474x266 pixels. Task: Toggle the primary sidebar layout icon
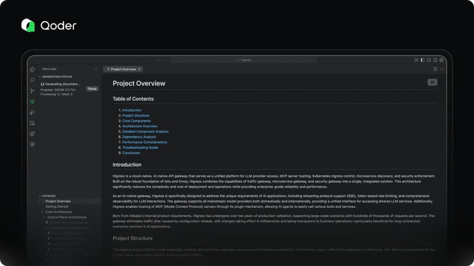[422, 60]
